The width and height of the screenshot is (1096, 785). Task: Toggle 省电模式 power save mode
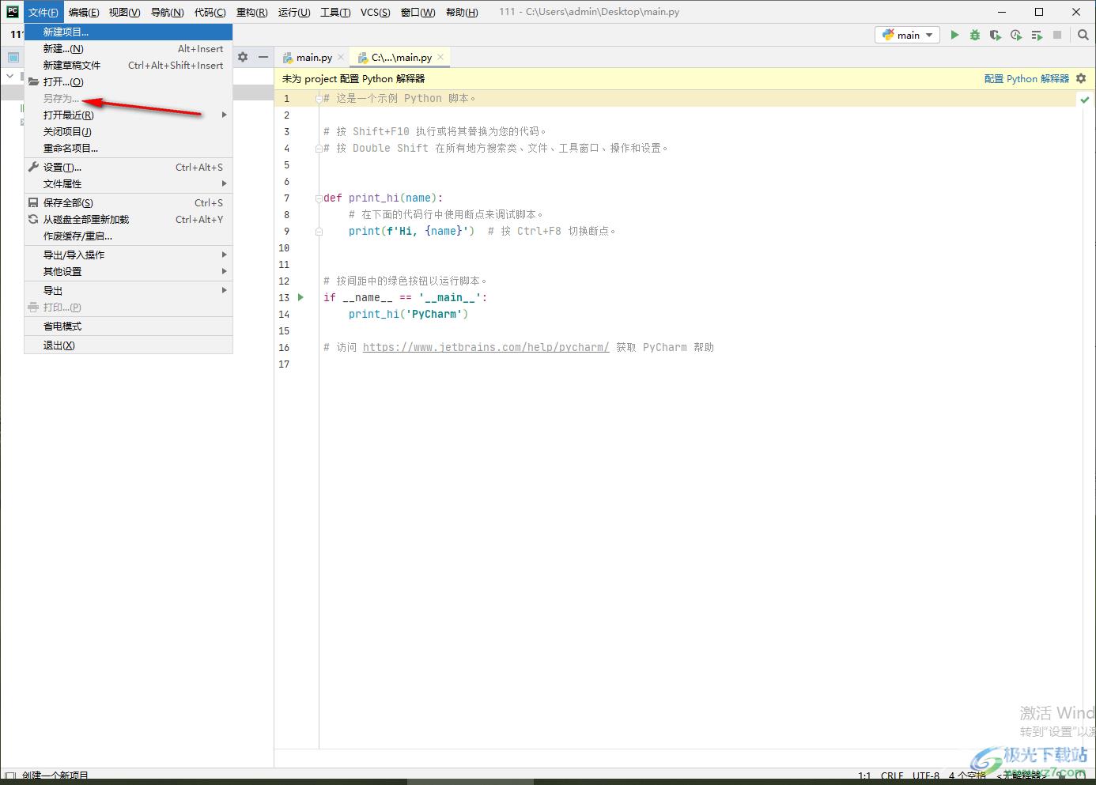(128, 326)
